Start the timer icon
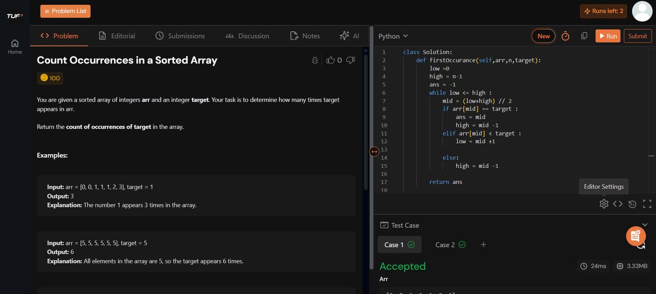This screenshot has width=656, height=294. (566, 36)
